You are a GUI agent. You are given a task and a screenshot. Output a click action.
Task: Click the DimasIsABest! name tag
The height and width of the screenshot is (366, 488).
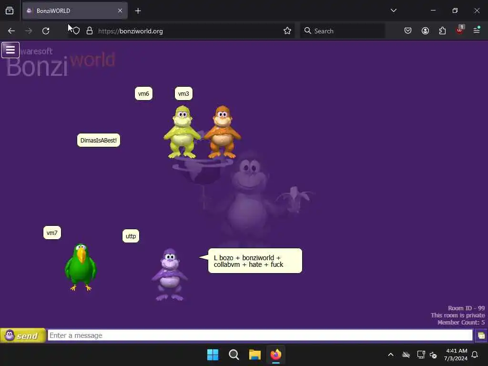pos(99,141)
